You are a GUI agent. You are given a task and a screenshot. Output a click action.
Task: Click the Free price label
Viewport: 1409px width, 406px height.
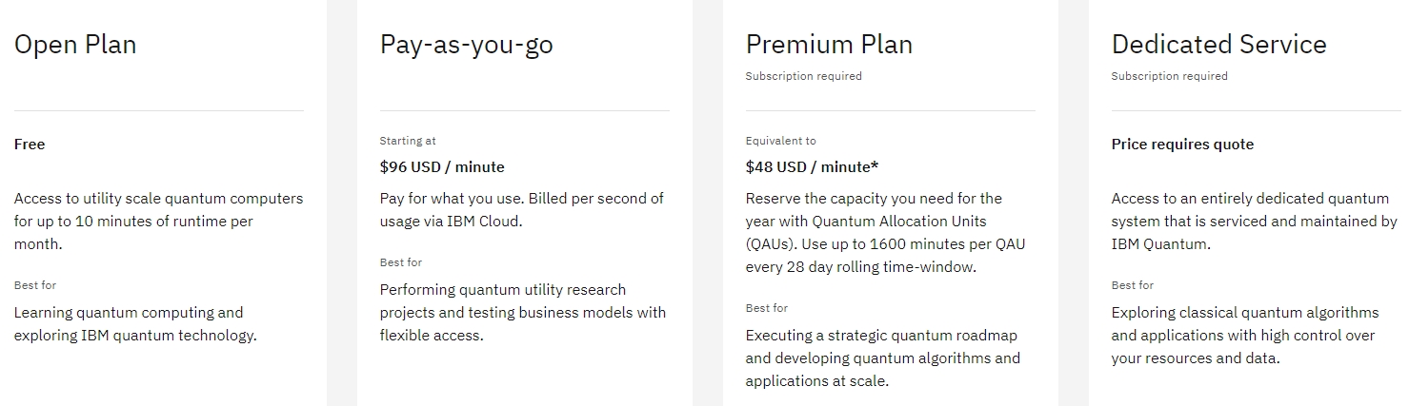point(30,145)
